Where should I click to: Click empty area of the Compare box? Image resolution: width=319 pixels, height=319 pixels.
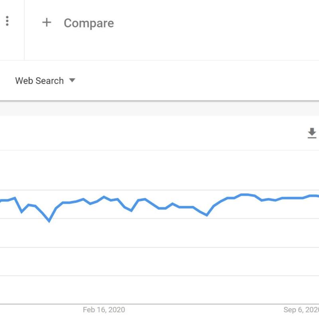coord(203,30)
